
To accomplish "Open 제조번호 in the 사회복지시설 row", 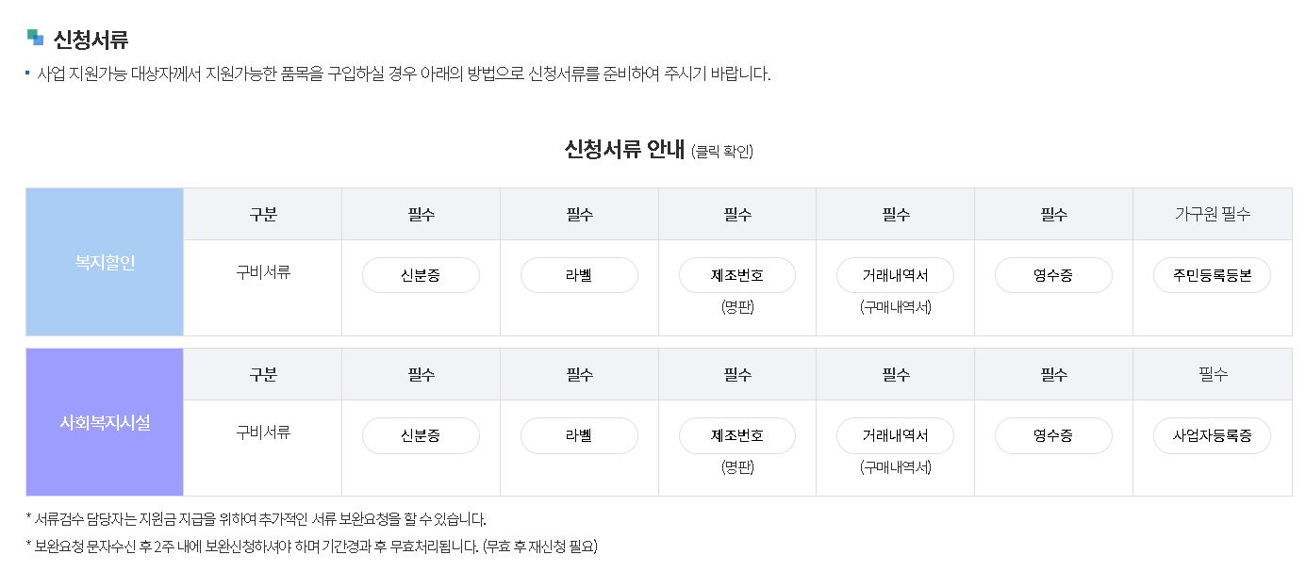I will pyautogui.click(x=737, y=435).
